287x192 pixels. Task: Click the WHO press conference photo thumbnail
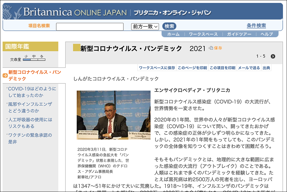click(x=113, y=115)
